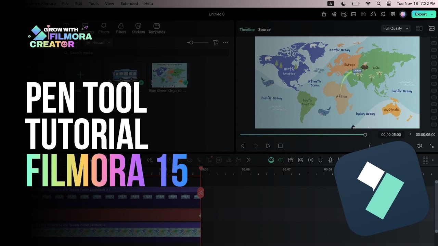The image size is (438, 246).
Task: Open the media filter icon
Action: (x=215, y=43)
